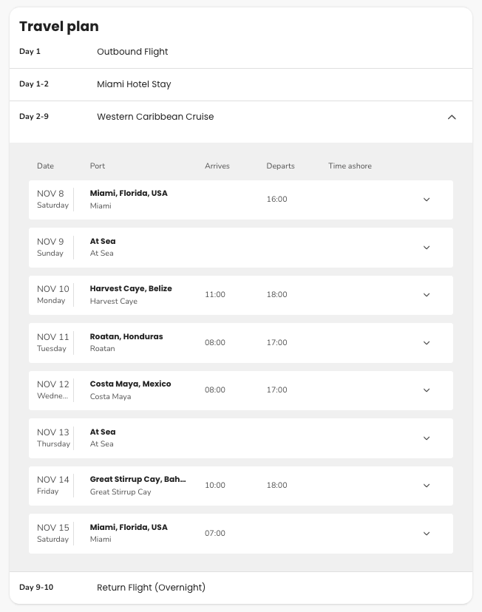This screenshot has width=482, height=612.
Task: Open Harvest Caye, Belize chevron
Action: pos(427,295)
